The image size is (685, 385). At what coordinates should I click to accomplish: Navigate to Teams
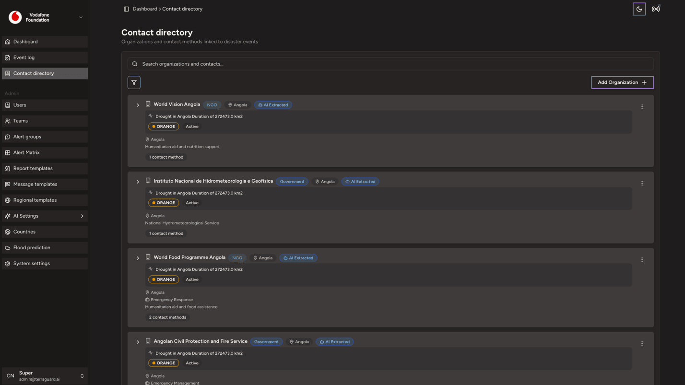(x=45, y=121)
